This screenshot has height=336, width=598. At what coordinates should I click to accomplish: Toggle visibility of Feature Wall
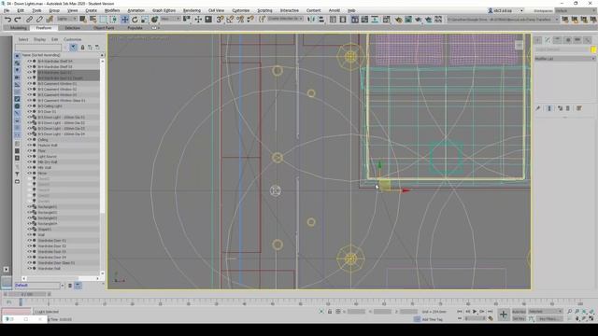(29, 146)
